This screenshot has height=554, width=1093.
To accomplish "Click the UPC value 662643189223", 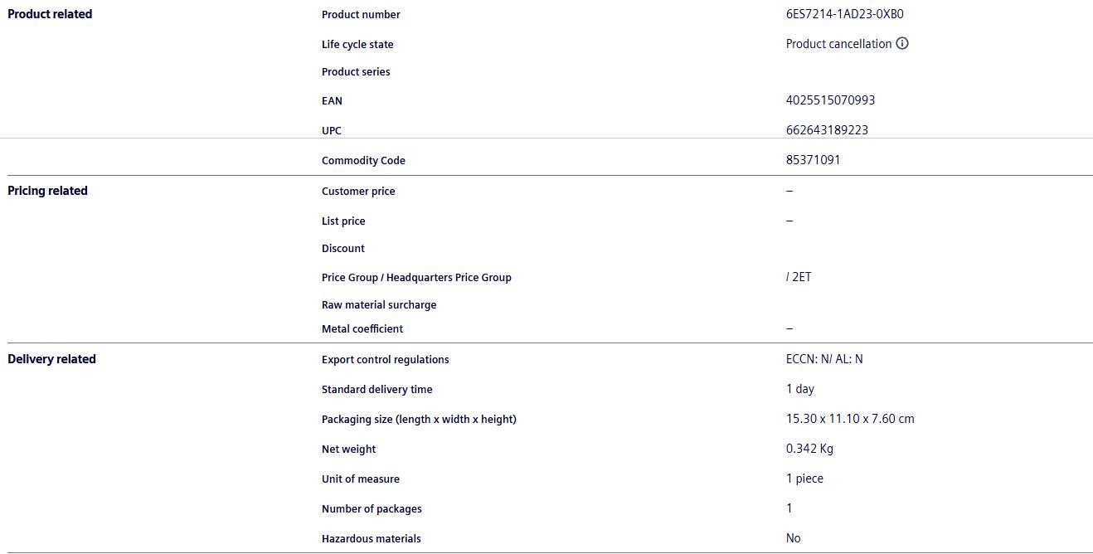I will 827,130.
